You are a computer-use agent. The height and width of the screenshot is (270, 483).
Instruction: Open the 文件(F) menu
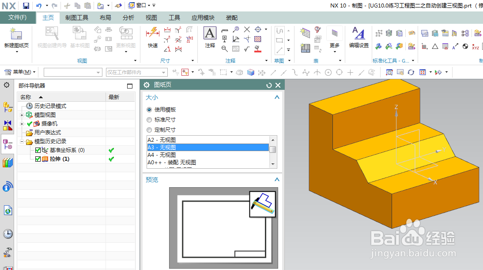pyautogui.click(x=17, y=18)
